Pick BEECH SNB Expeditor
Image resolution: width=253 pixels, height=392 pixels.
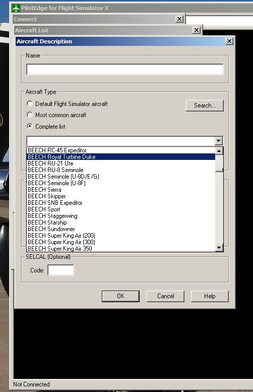pos(121,203)
